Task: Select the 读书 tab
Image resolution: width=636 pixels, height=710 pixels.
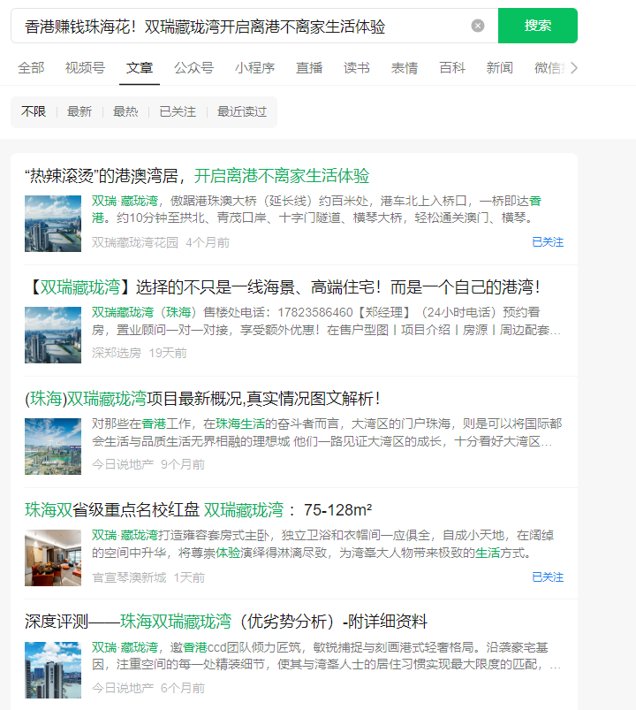Action: point(357,68)
